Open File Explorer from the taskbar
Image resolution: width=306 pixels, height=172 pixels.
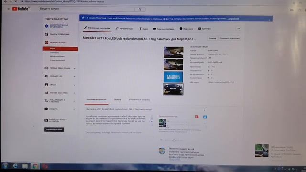25,166
